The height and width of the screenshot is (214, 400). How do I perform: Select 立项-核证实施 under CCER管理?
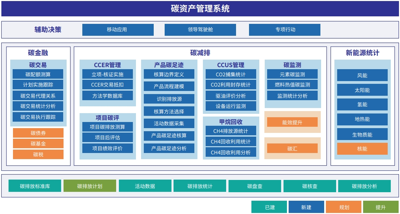coord(107,74)
